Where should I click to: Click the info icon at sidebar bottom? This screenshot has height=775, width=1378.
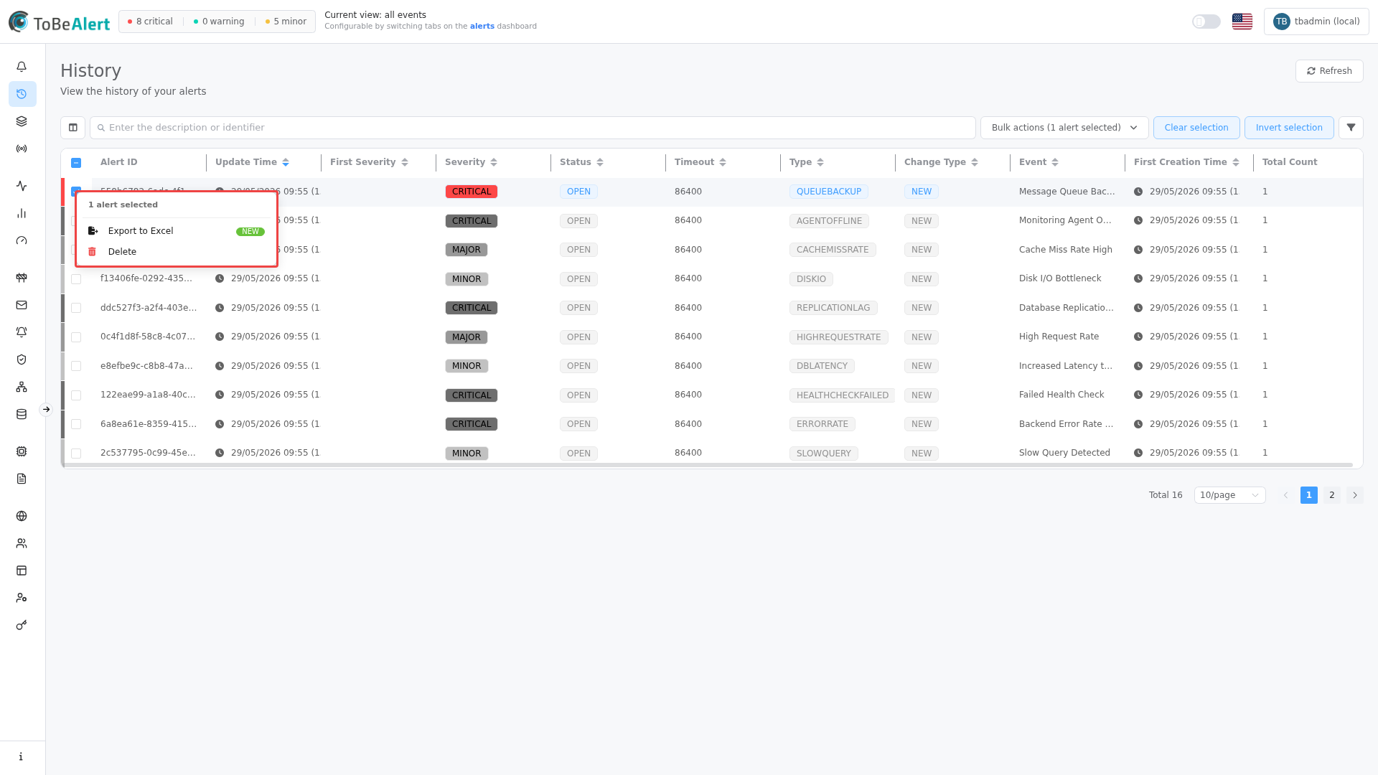22,756
